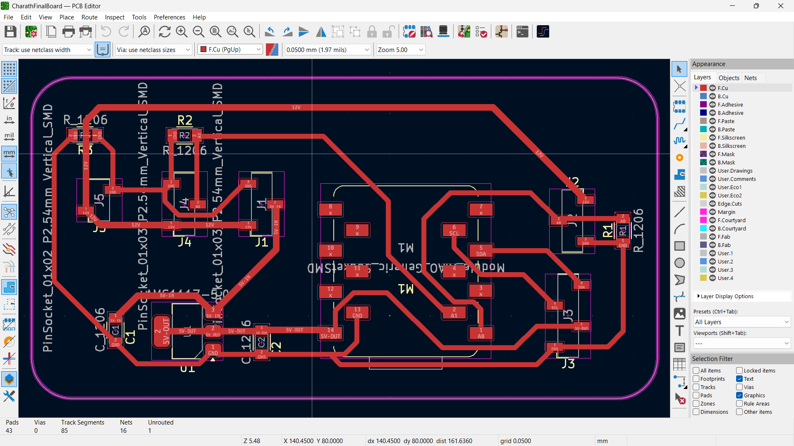Open Track width dropdown
The height and width of the screenshot is (446, 794).
point(48,50)
